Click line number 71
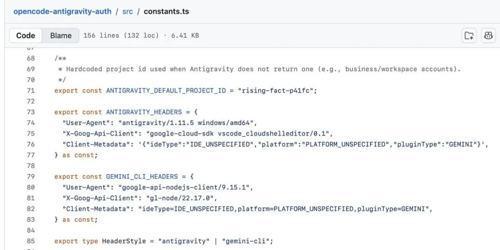The height and width of the screenshot is (250, 500). point(31,91)
